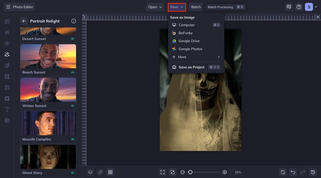
Task: Open the history clock icon
Action: (x=313, y=172)
